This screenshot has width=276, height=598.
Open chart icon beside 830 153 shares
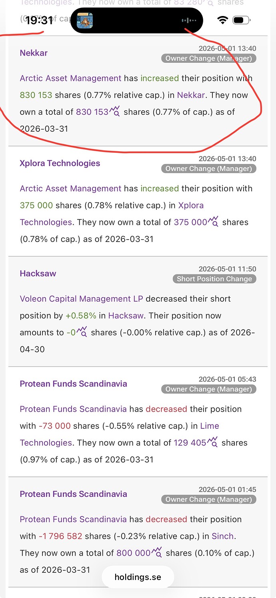[115, 111]
